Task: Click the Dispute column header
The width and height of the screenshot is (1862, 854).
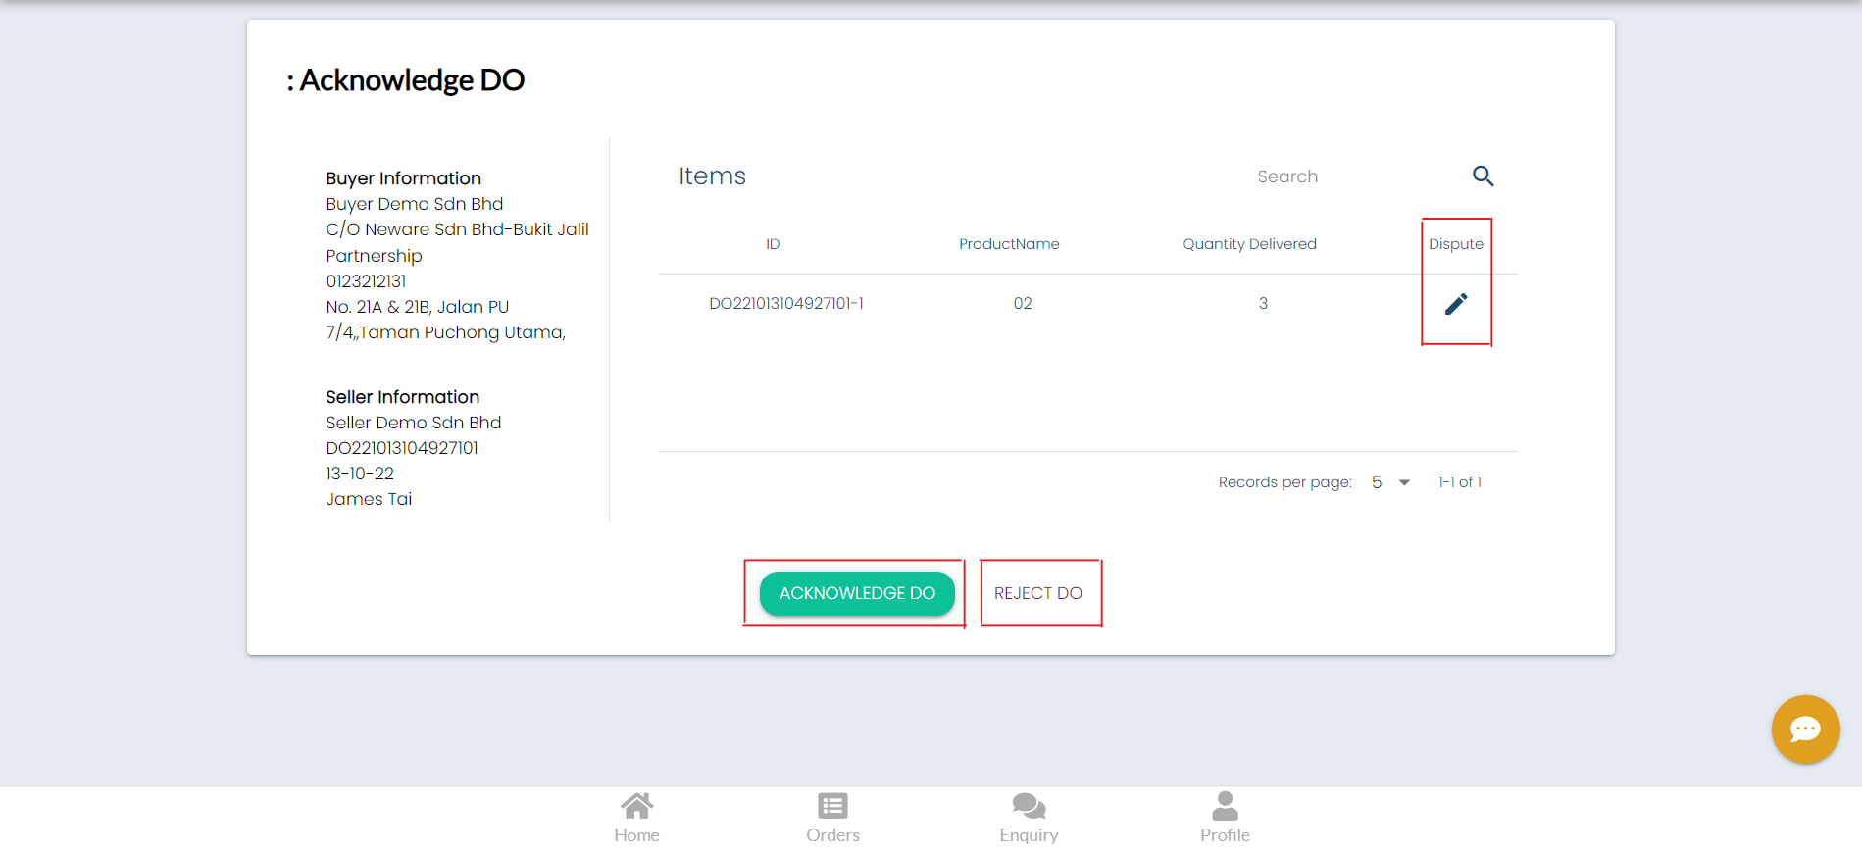Action: click(1456, 244)
